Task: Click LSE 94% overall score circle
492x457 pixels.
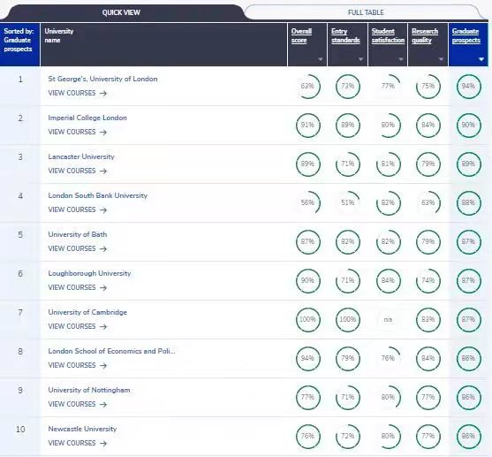Action: click(x=307, y=358)
